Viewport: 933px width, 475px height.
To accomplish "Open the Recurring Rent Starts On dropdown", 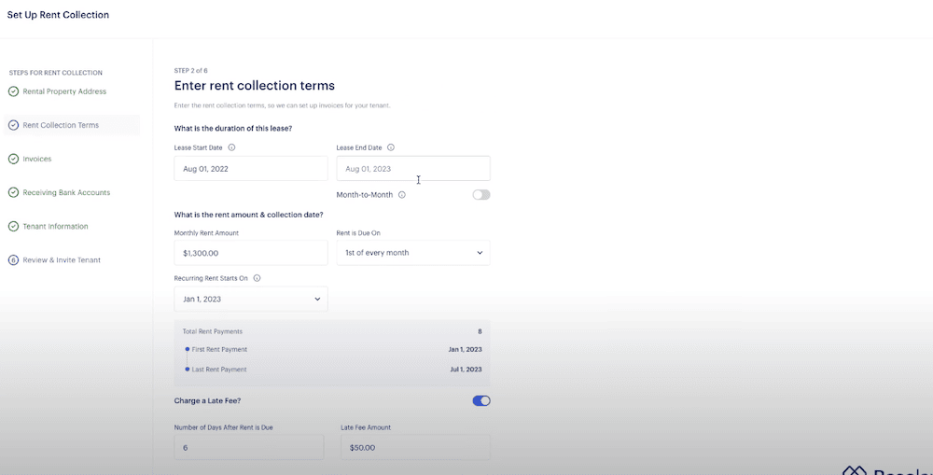I will pyautogui.click(x=250, y=299).
